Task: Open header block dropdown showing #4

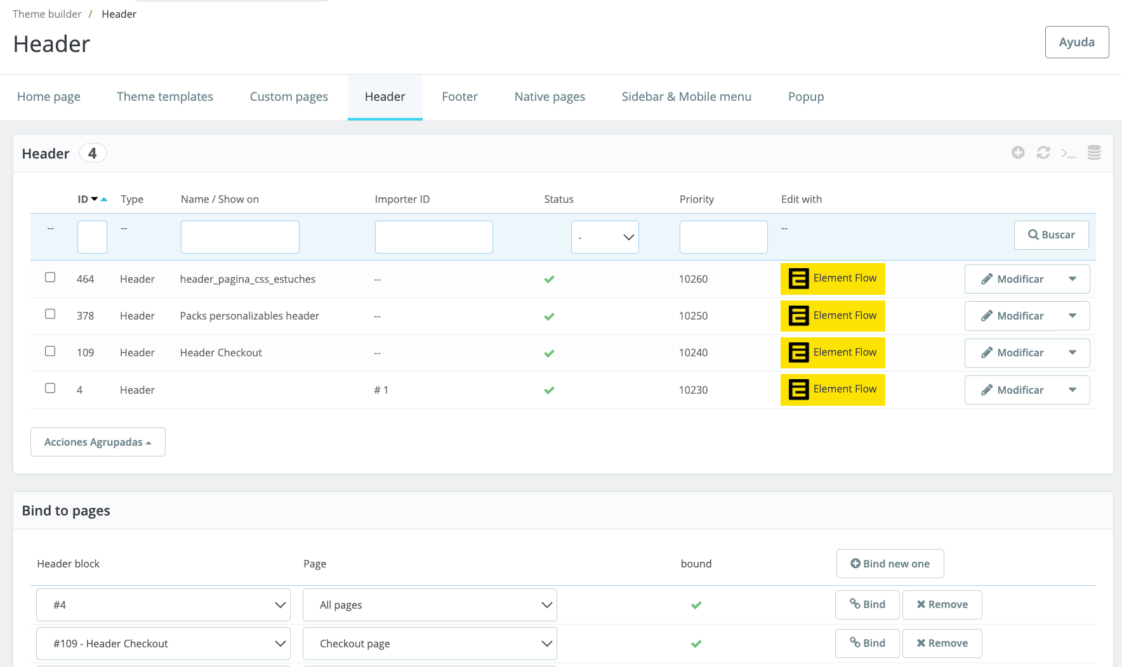Action: [163, 605]
